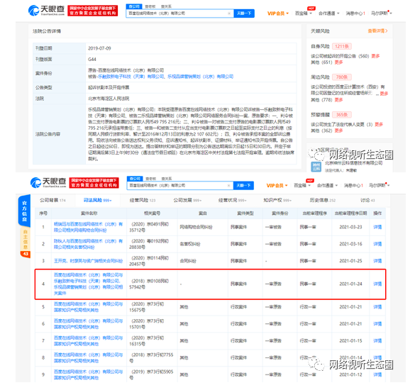Select lower 查关系 search tab
The width and height of the screenshot is (415, 390).
(x=167, y=179)
